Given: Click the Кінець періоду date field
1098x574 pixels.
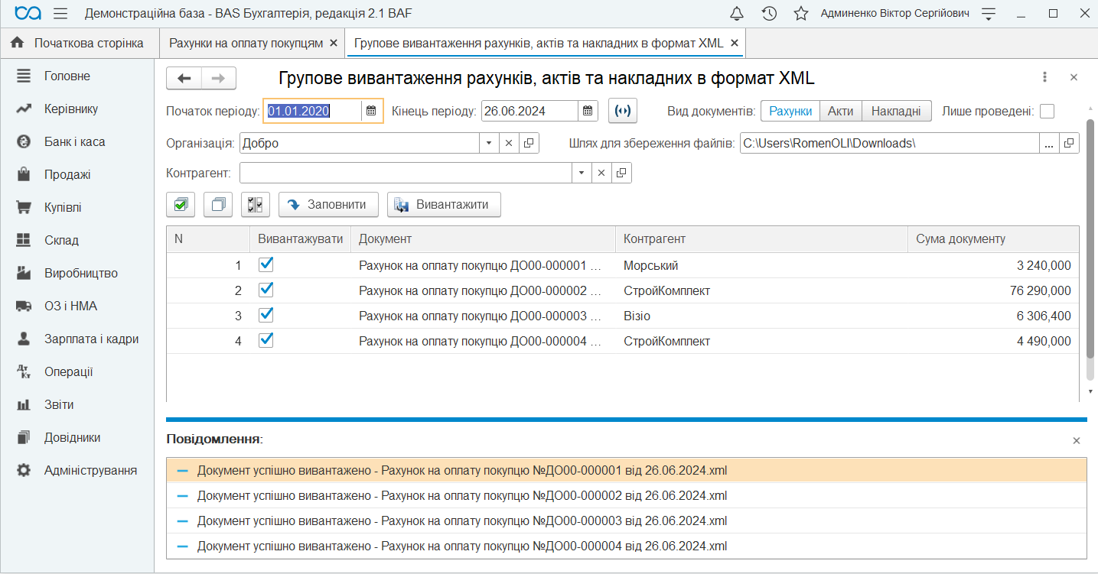Looking at the screenshot, I should (529, 111).
